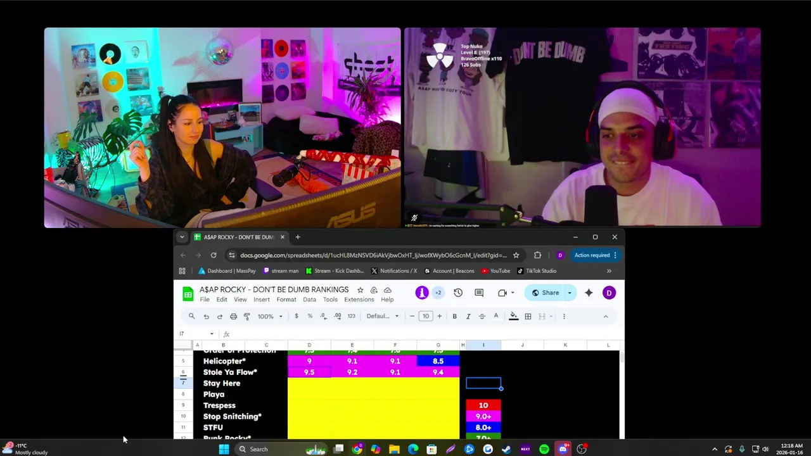Open the Format menu
The width and height of the screenshot is (811, 456).
(x=286, y=300)
